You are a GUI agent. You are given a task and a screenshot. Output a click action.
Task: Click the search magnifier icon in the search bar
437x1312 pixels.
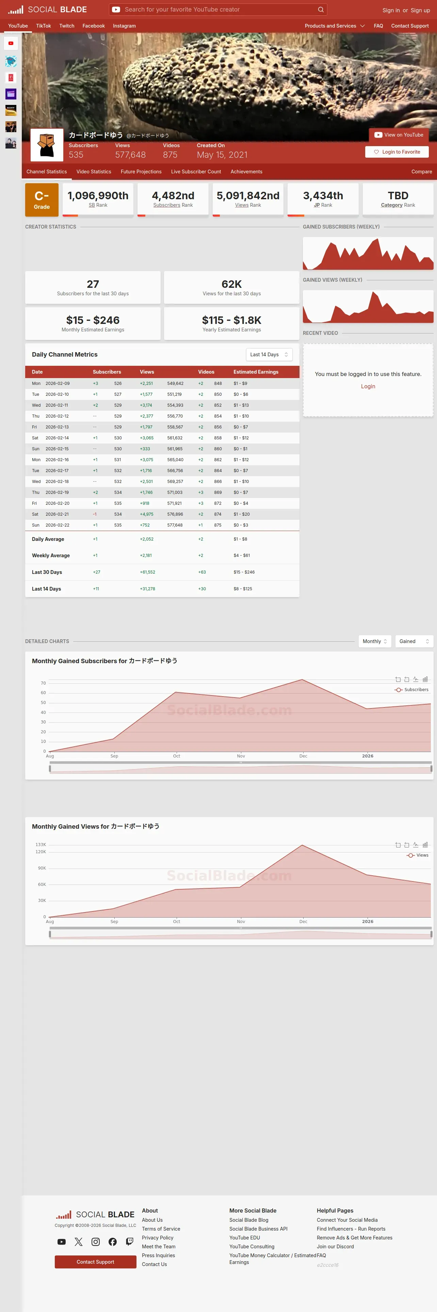pos(321,10)
